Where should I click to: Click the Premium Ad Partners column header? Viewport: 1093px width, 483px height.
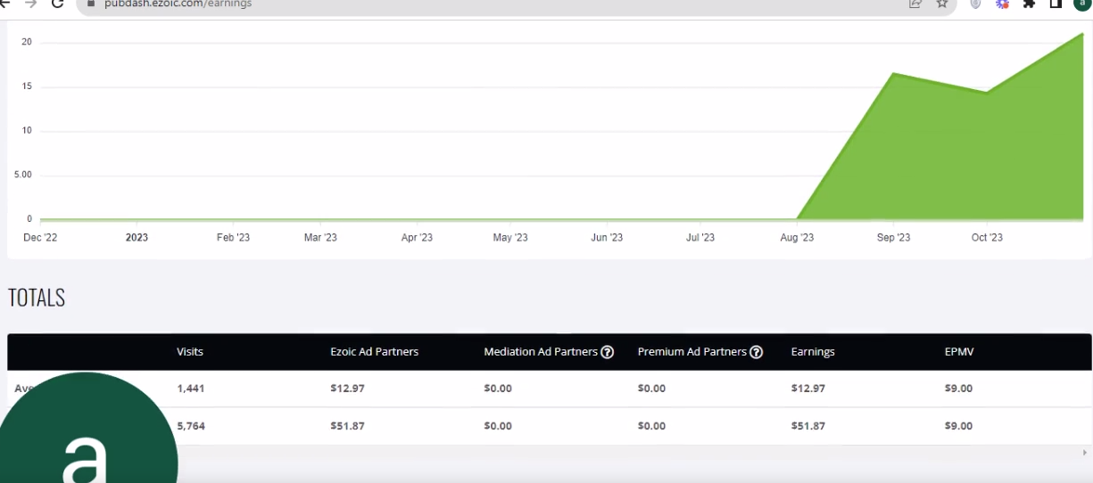pyautogui.click(x=692, y=352)
